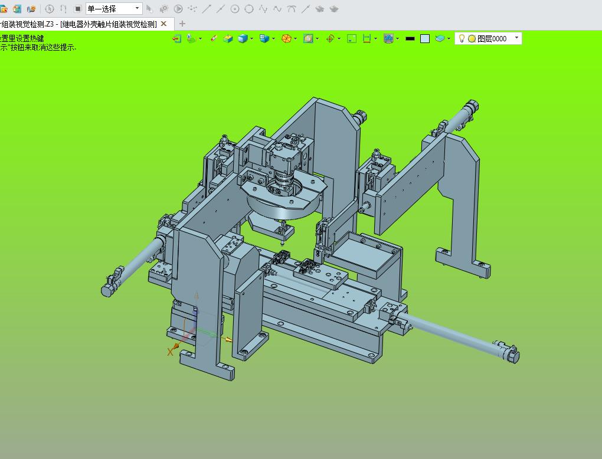Add a new document tab with plus
Image resolution: width=602 pixels, height=459 pixels.
point(182,24)
